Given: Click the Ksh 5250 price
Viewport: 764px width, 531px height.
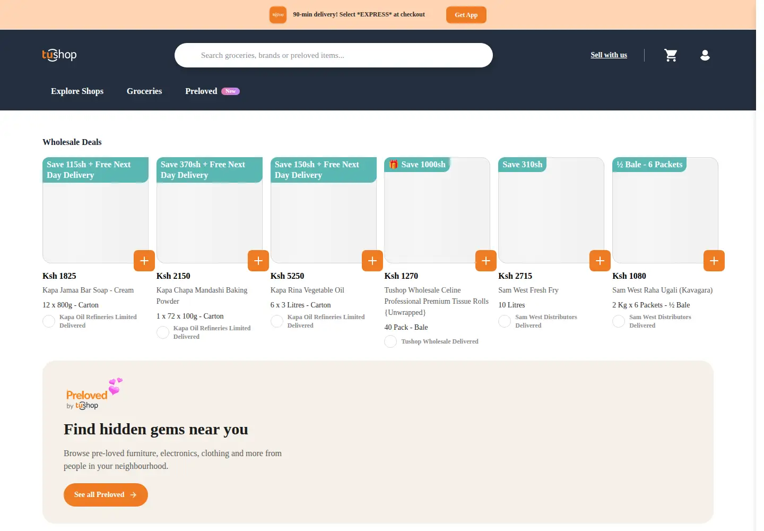Looking at the screenshot, I should coord(287,276).
